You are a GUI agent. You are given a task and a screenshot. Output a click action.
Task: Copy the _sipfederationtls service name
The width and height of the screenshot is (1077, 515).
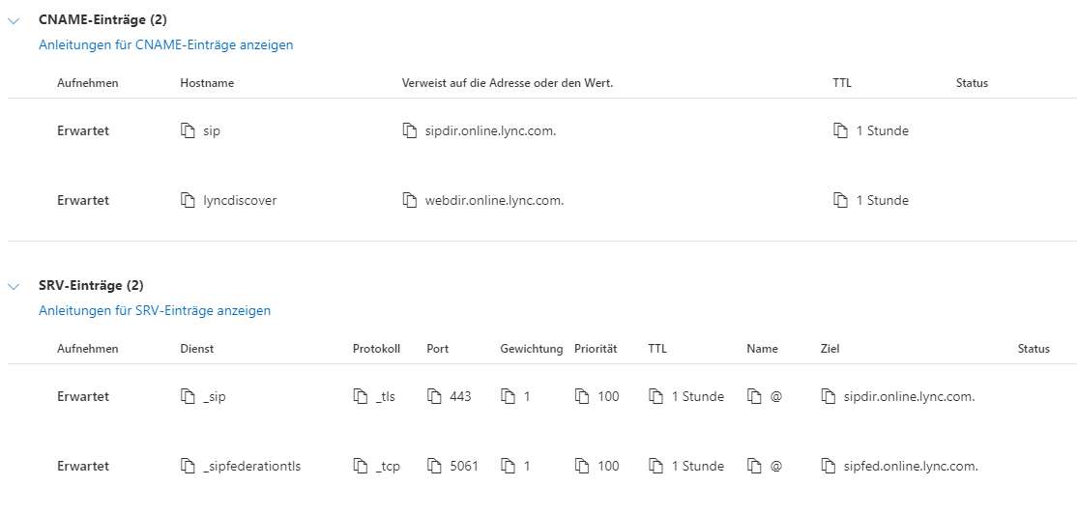pos(188,467)
